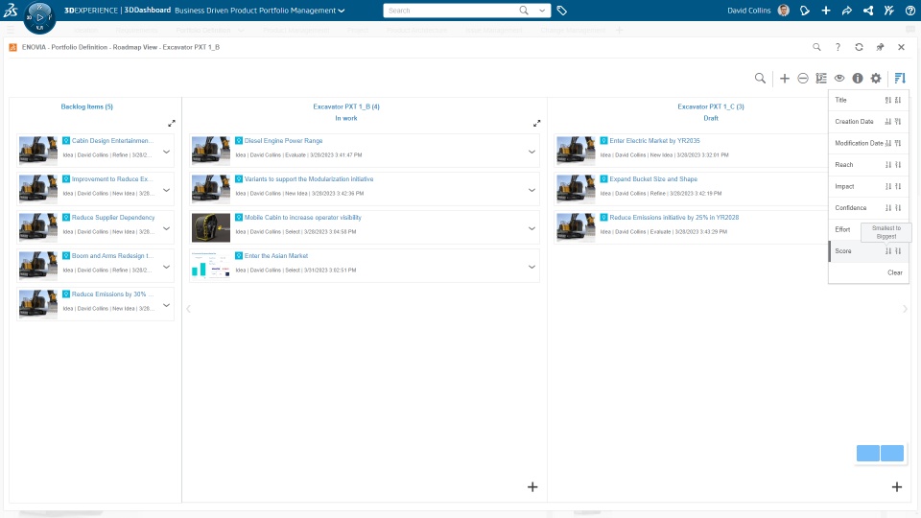Expand Enter the Asian Market chevron
The width and height of the screenshot is (921, 518).
531,267
